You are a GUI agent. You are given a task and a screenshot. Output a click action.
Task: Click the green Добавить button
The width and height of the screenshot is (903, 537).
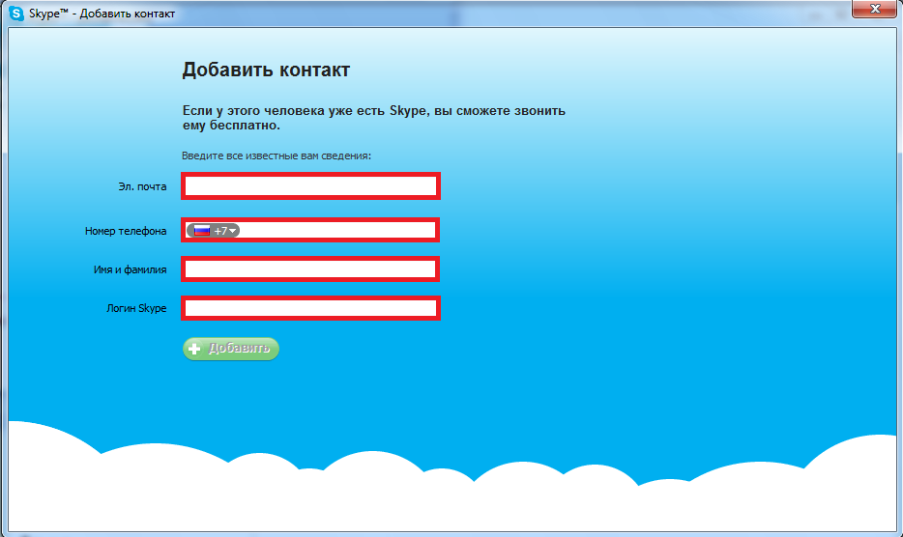(x=231, y=349)
